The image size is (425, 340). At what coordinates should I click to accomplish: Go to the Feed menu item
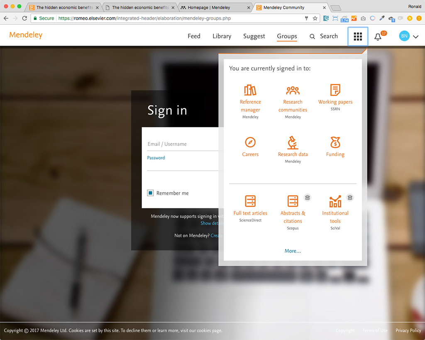(194, 37)
